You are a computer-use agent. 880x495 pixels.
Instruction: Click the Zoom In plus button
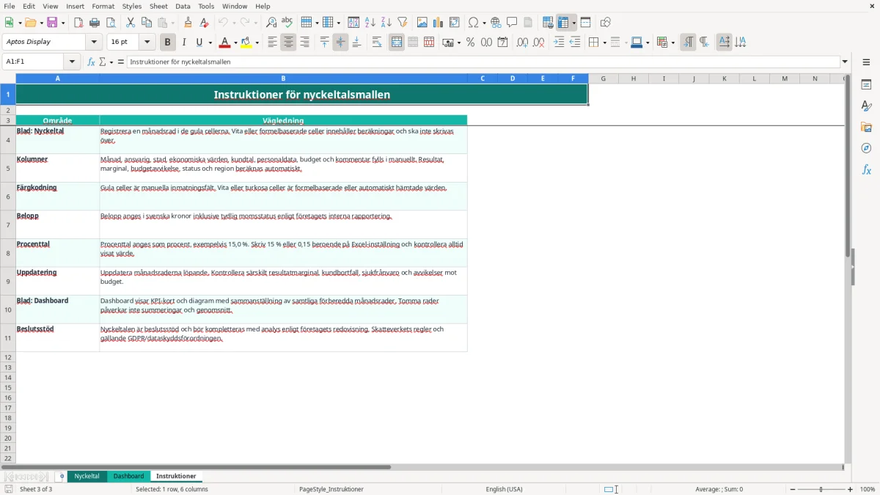[x=851, y=489]
